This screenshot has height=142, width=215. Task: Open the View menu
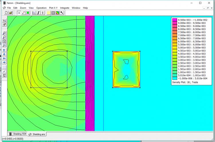tap(31, 8)
